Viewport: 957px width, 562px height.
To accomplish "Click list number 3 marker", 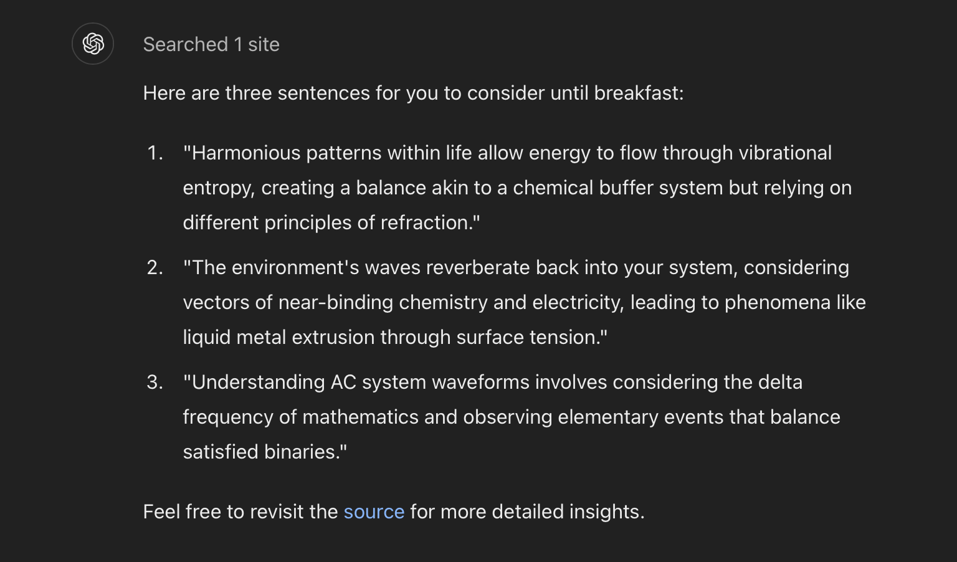I will 155,382.
